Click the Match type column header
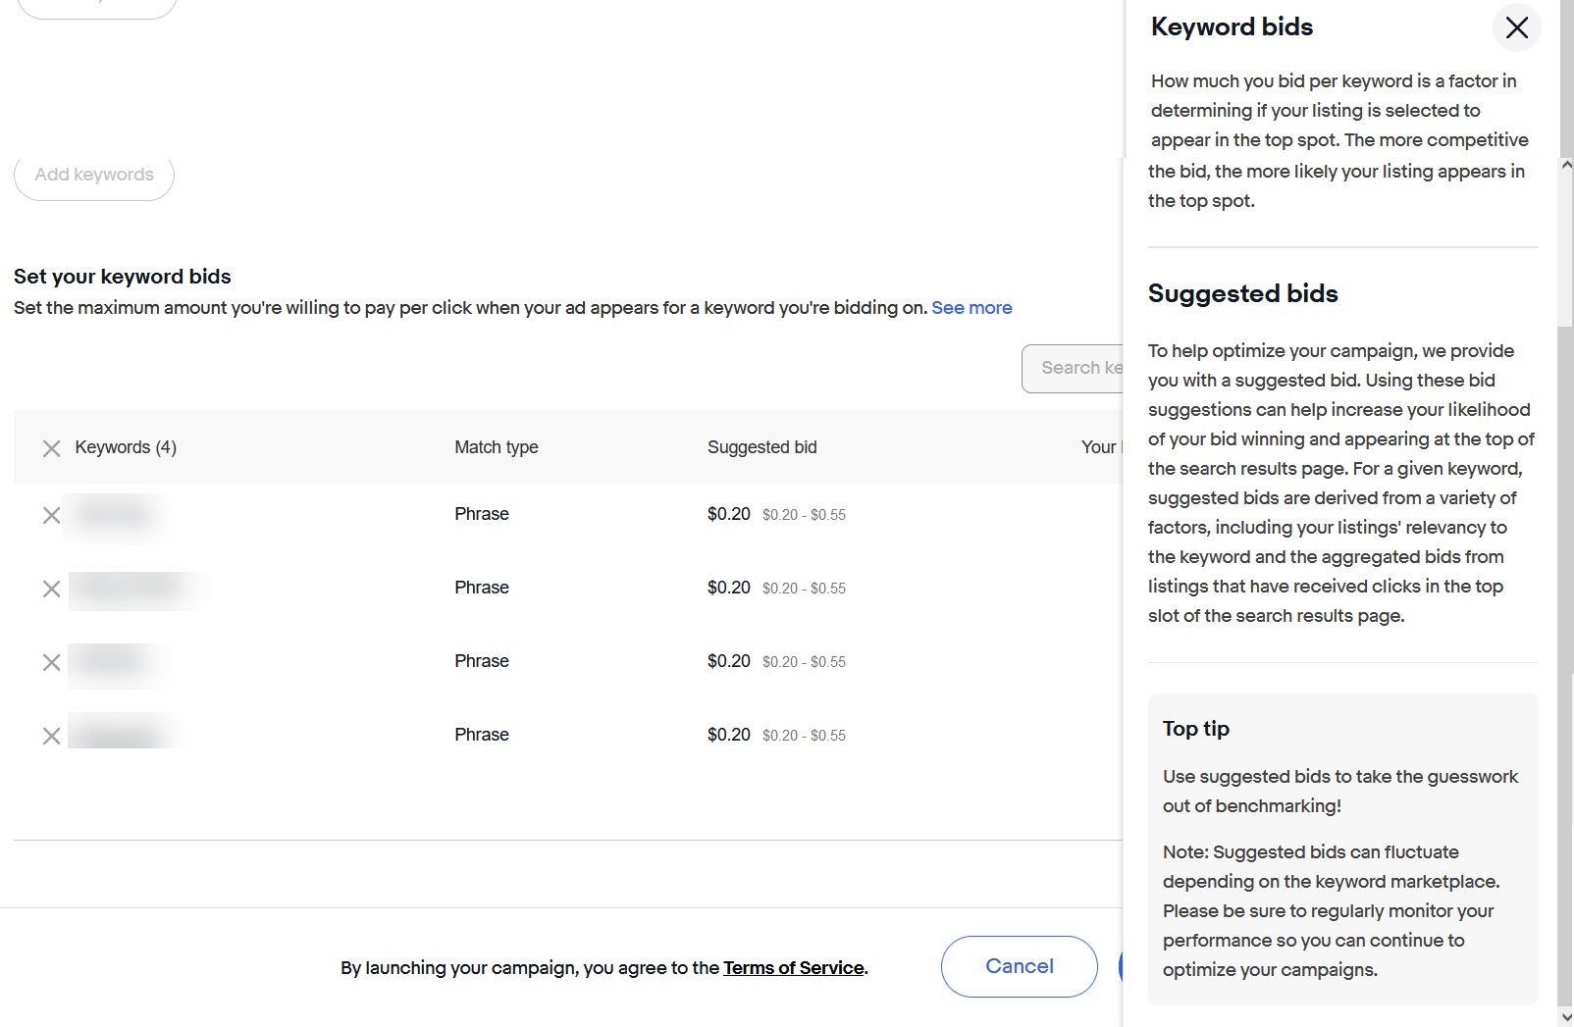 click(496, 447)
